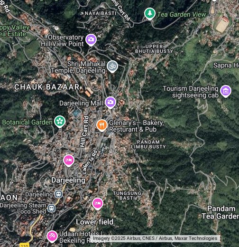Select the Darjeeling railway station icon
The height and width of the screenshot is (247, 239).
(58, 194)
